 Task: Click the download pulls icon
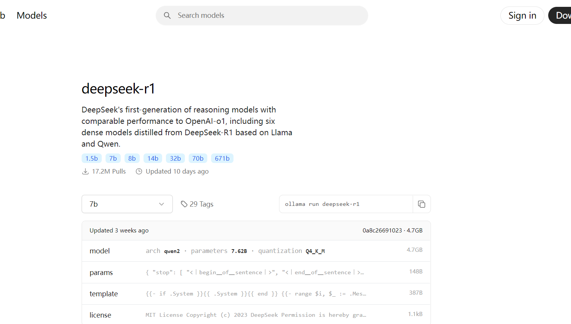85,171
